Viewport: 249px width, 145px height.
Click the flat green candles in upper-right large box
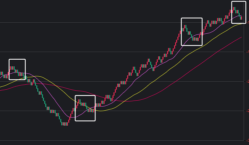196,39
